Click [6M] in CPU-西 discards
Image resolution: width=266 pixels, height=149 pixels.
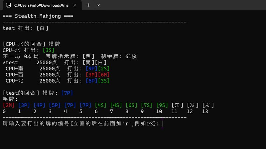click(x=104, y=75)
